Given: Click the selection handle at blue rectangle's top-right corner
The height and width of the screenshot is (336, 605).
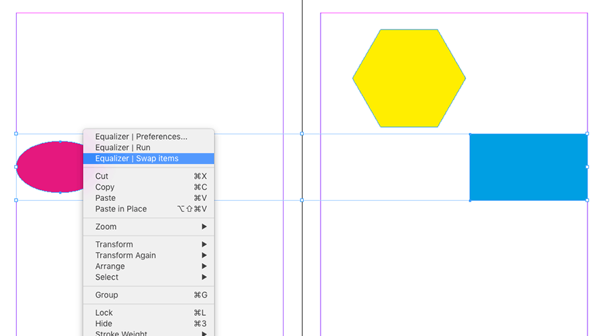Looking at the screenshot, I should [587, 134].
